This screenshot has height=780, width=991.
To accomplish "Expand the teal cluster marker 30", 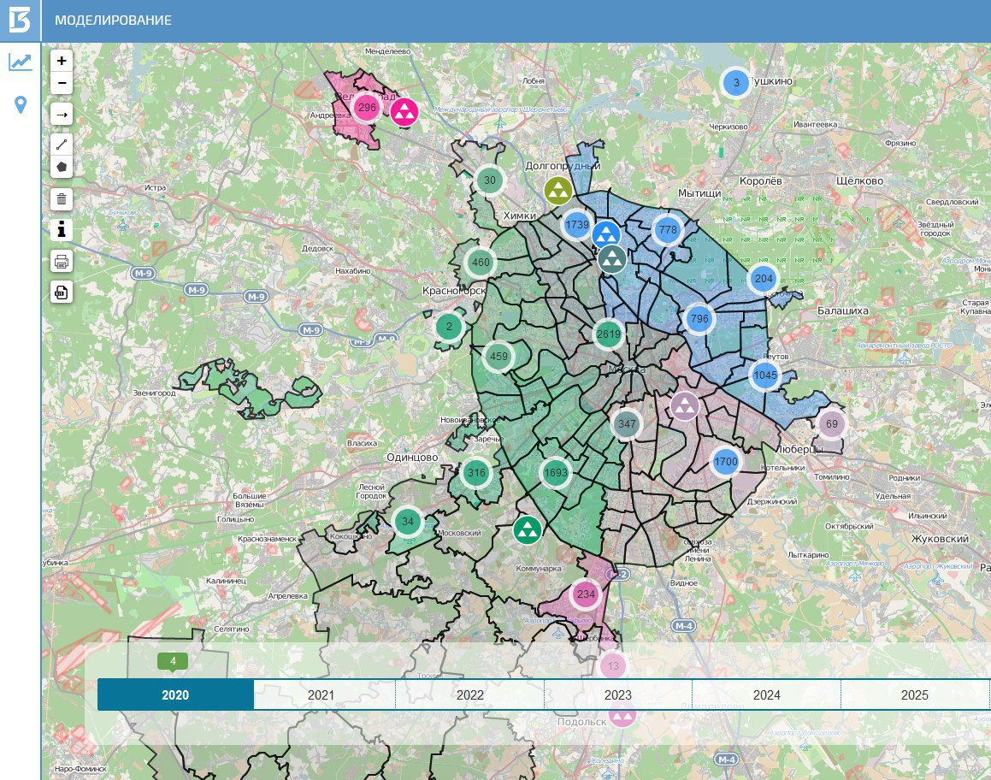I will coord(490,180).
